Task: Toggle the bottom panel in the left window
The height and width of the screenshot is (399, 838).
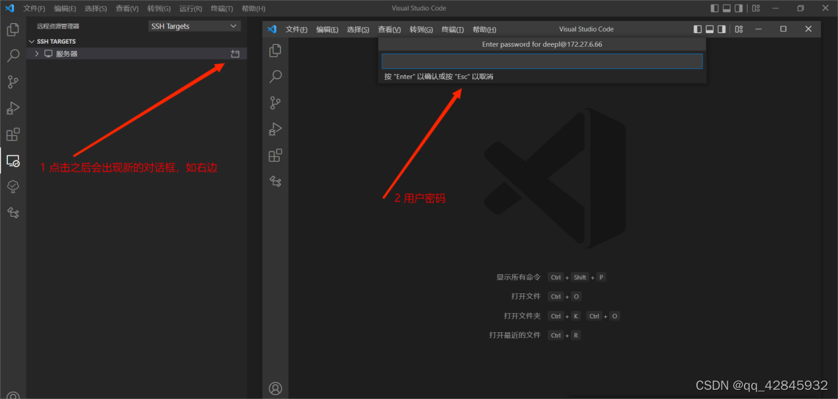Action: tap(727, 9)
